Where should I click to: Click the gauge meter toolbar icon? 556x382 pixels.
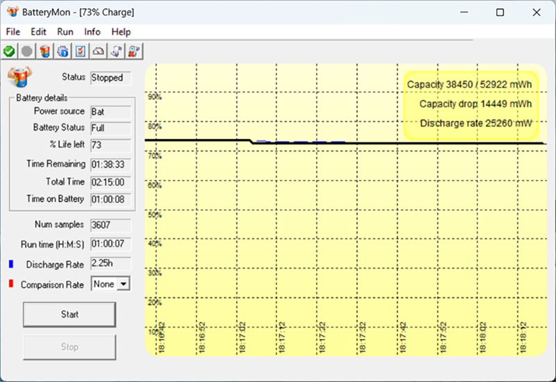click(x=98, y=51)
